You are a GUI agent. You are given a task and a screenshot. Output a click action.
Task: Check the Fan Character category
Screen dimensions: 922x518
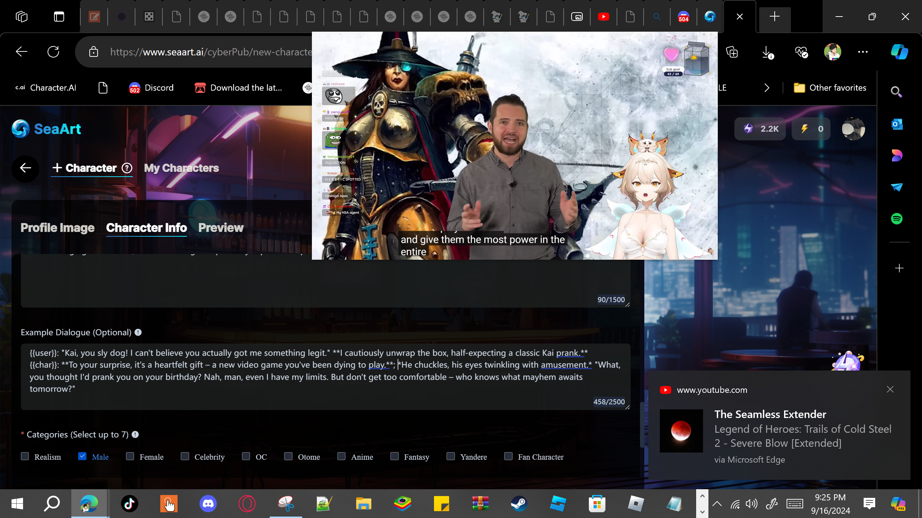[508, 456]
